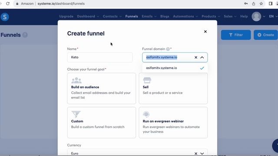Image resolution: width=278 pixels, height=156 pixels.
Task: Close the Create funnel dialog
Action: [x=205, y=32]
